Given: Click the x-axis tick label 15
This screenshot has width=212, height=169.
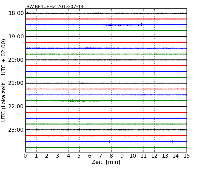Looking at the screenshot, I should 187,156.
